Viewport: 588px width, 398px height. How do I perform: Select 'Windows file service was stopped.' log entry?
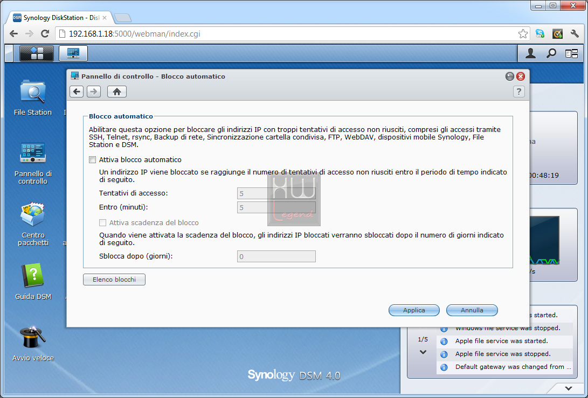505,329
